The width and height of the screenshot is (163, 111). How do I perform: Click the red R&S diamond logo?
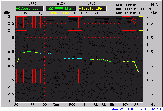134,21
